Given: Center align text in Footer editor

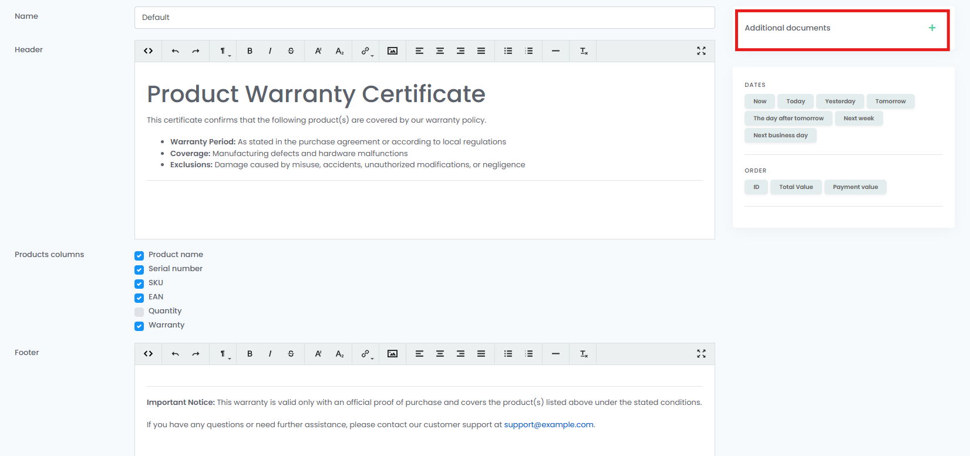Looking at the screenshot, I should [x=440, y=354].
